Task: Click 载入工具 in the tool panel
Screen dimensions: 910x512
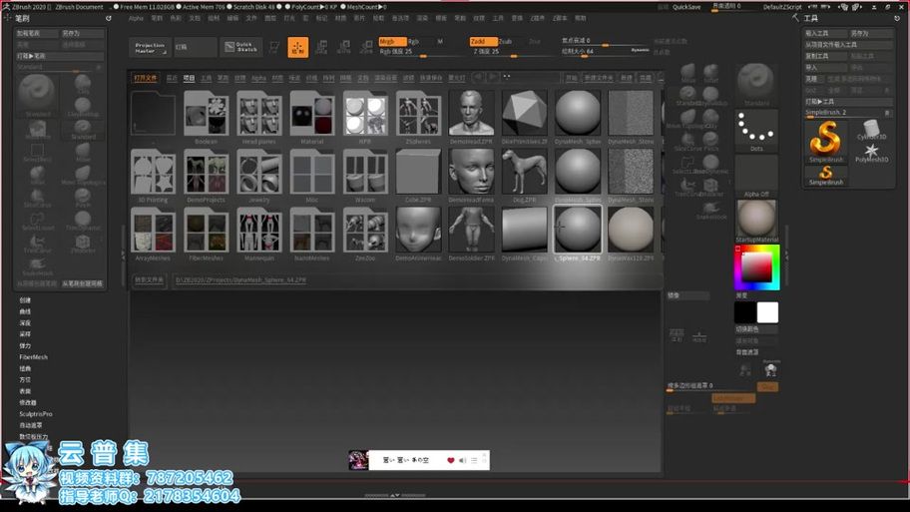Action: click(x=825, y=34)
